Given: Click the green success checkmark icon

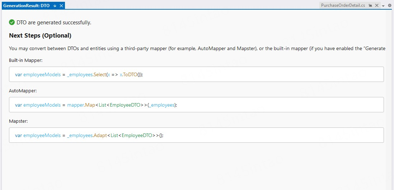Looking at the screenshot, I should (12, 23).
